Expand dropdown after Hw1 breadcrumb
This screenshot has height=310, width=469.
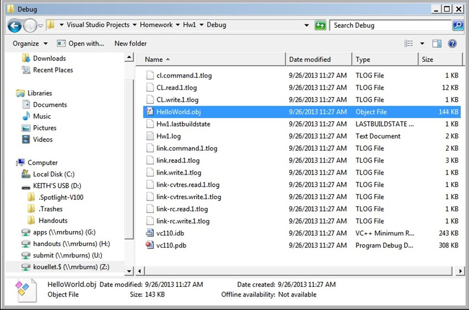point(201,25)
